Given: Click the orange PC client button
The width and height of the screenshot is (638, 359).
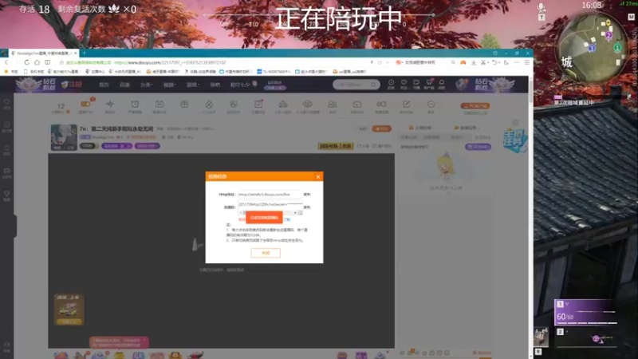Looking at the screenshot, I should click(475, 106).
